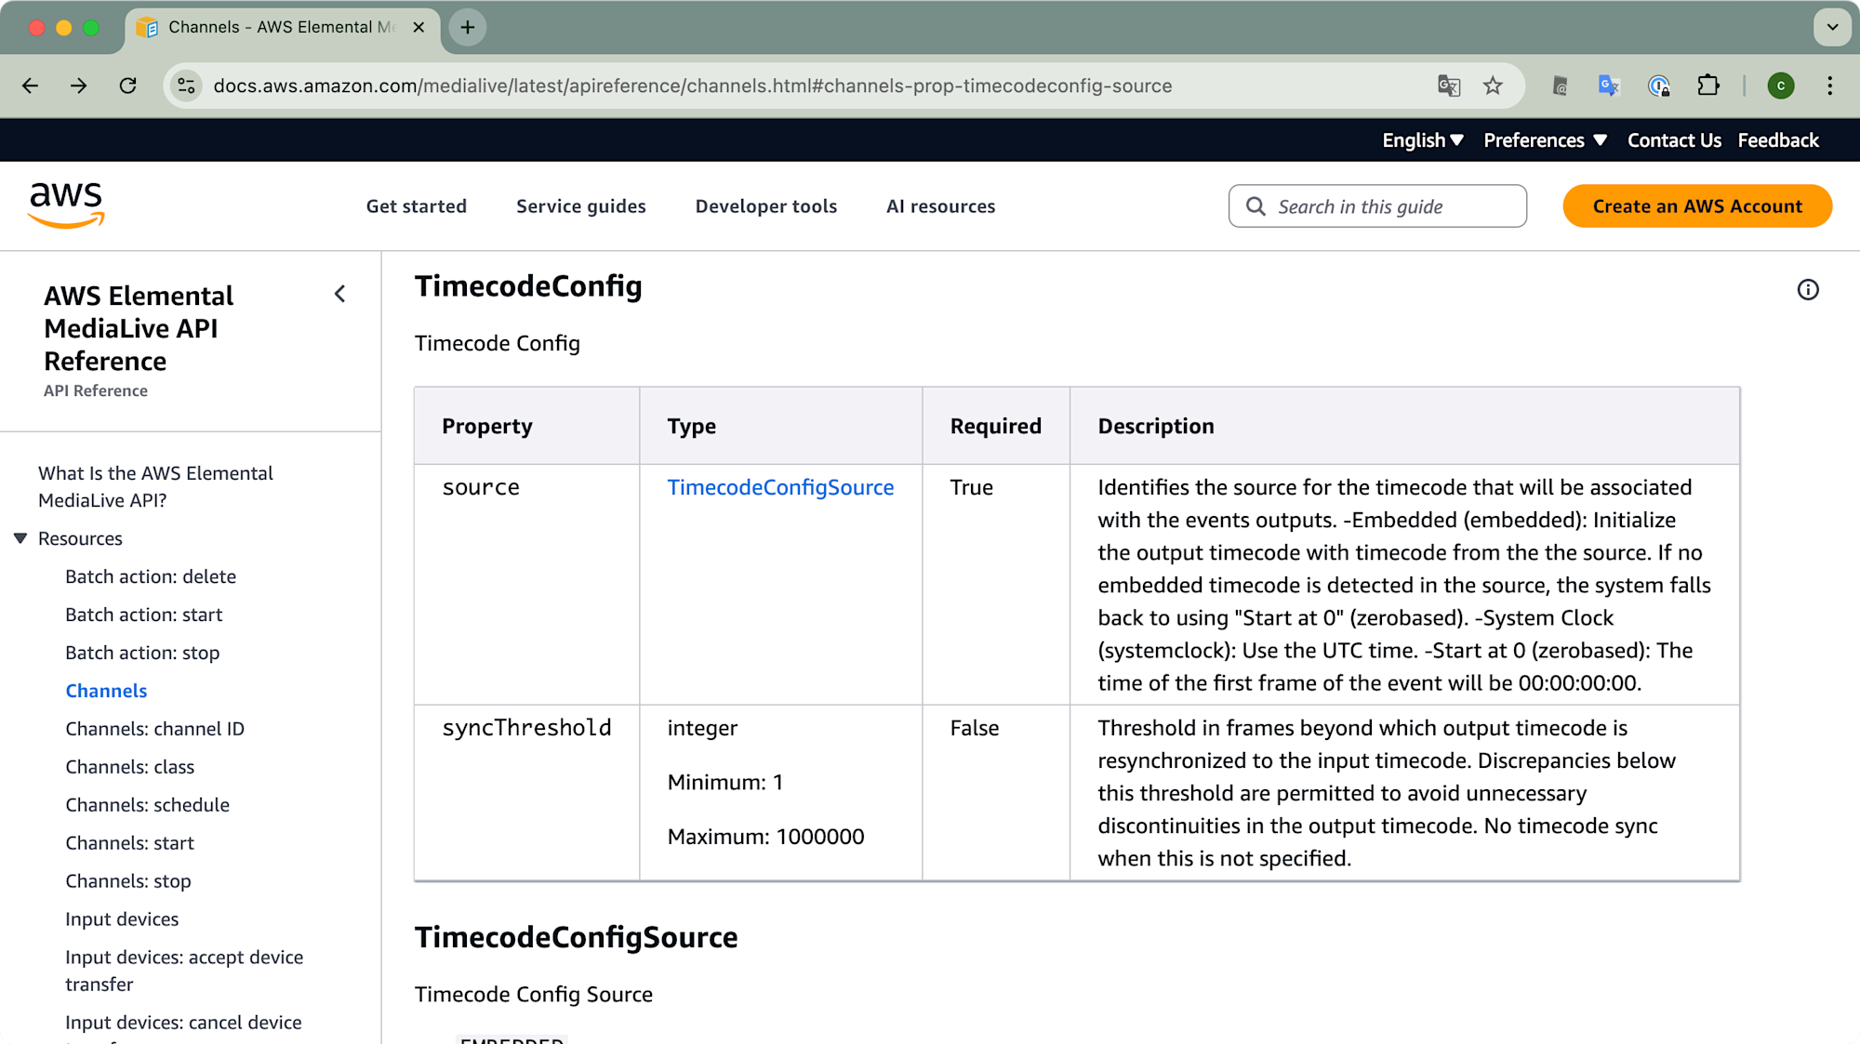Image resolution: width=1860 pixels, height=1044 pixels.
Task: Bookmark this page with the star icon
Action: pos(1493,86)
